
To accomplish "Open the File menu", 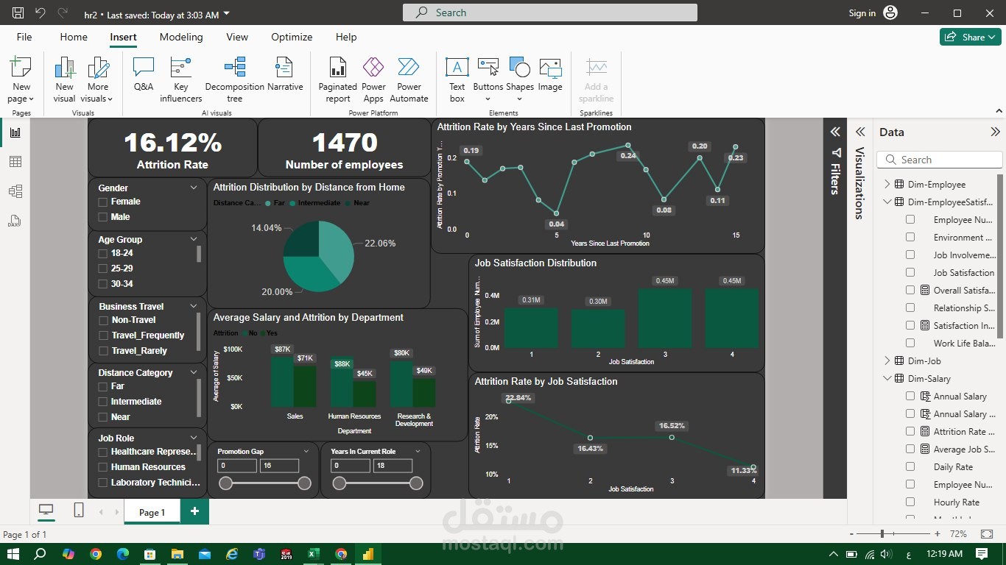I will pyautogui.click(x=24, y=37).
